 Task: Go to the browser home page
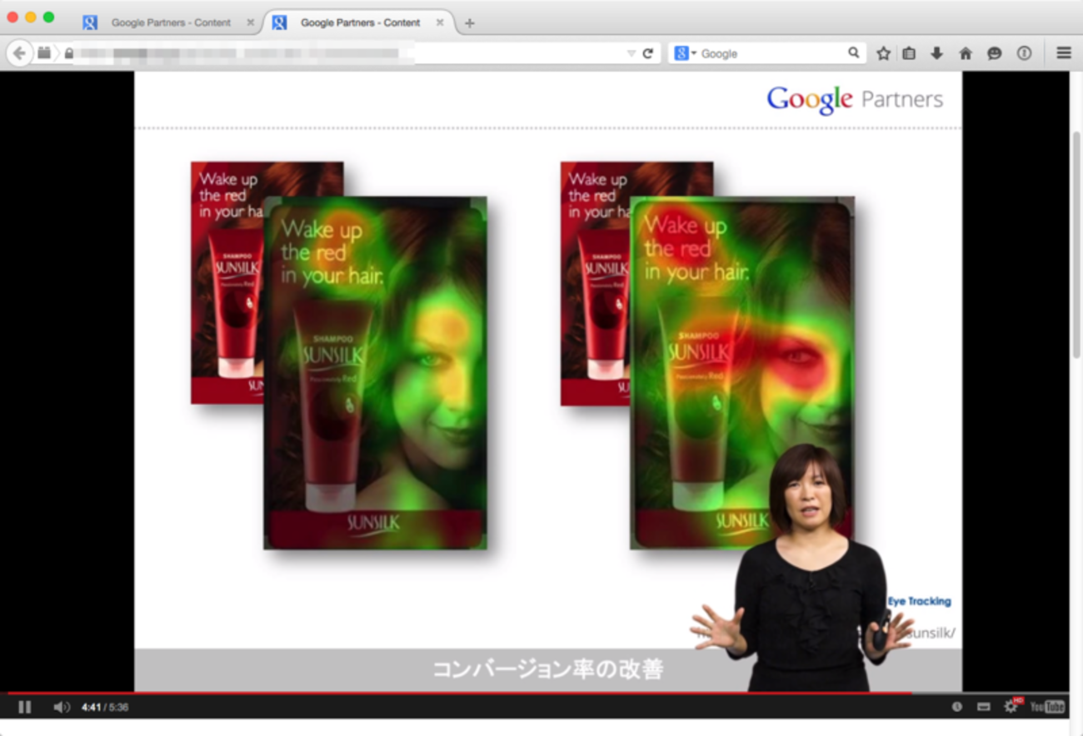[x=966, y=53]
